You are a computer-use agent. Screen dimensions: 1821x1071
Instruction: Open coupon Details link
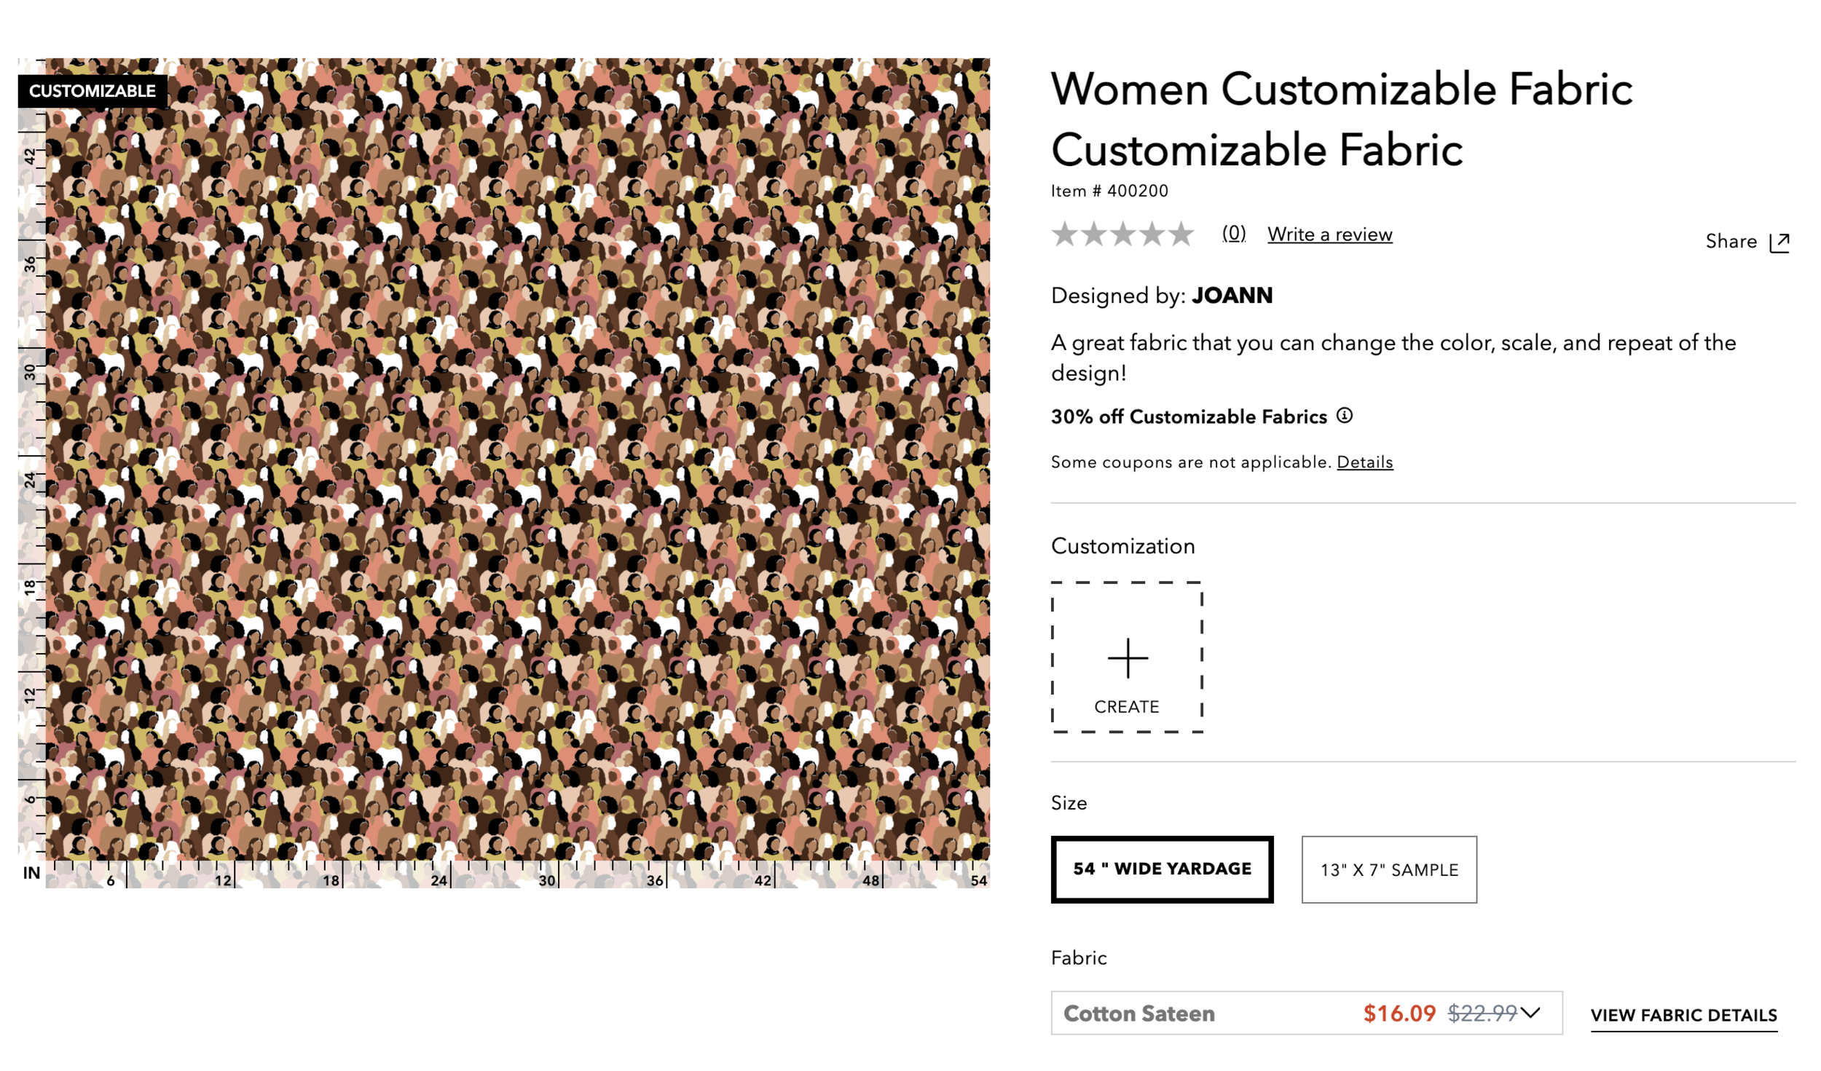tap(1364, 462)
